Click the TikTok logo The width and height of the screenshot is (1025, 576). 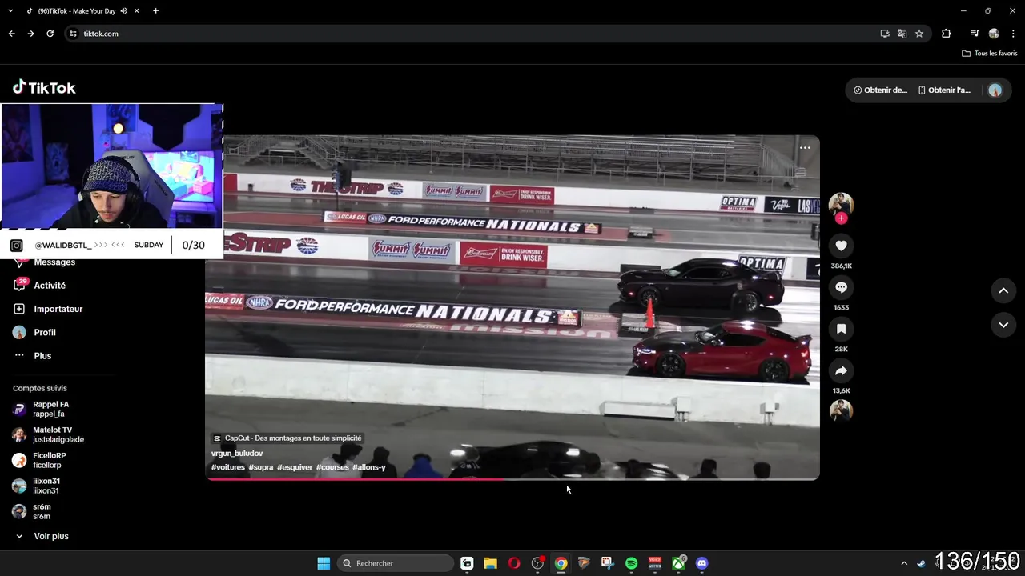44,87
